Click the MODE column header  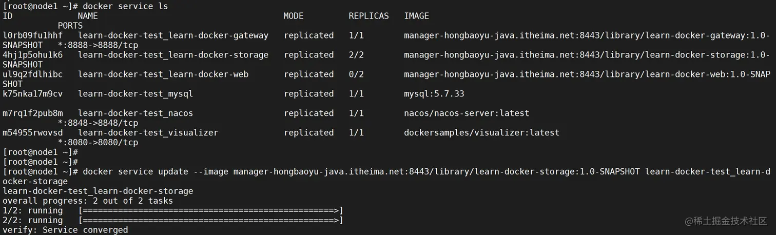coord(294,16)
